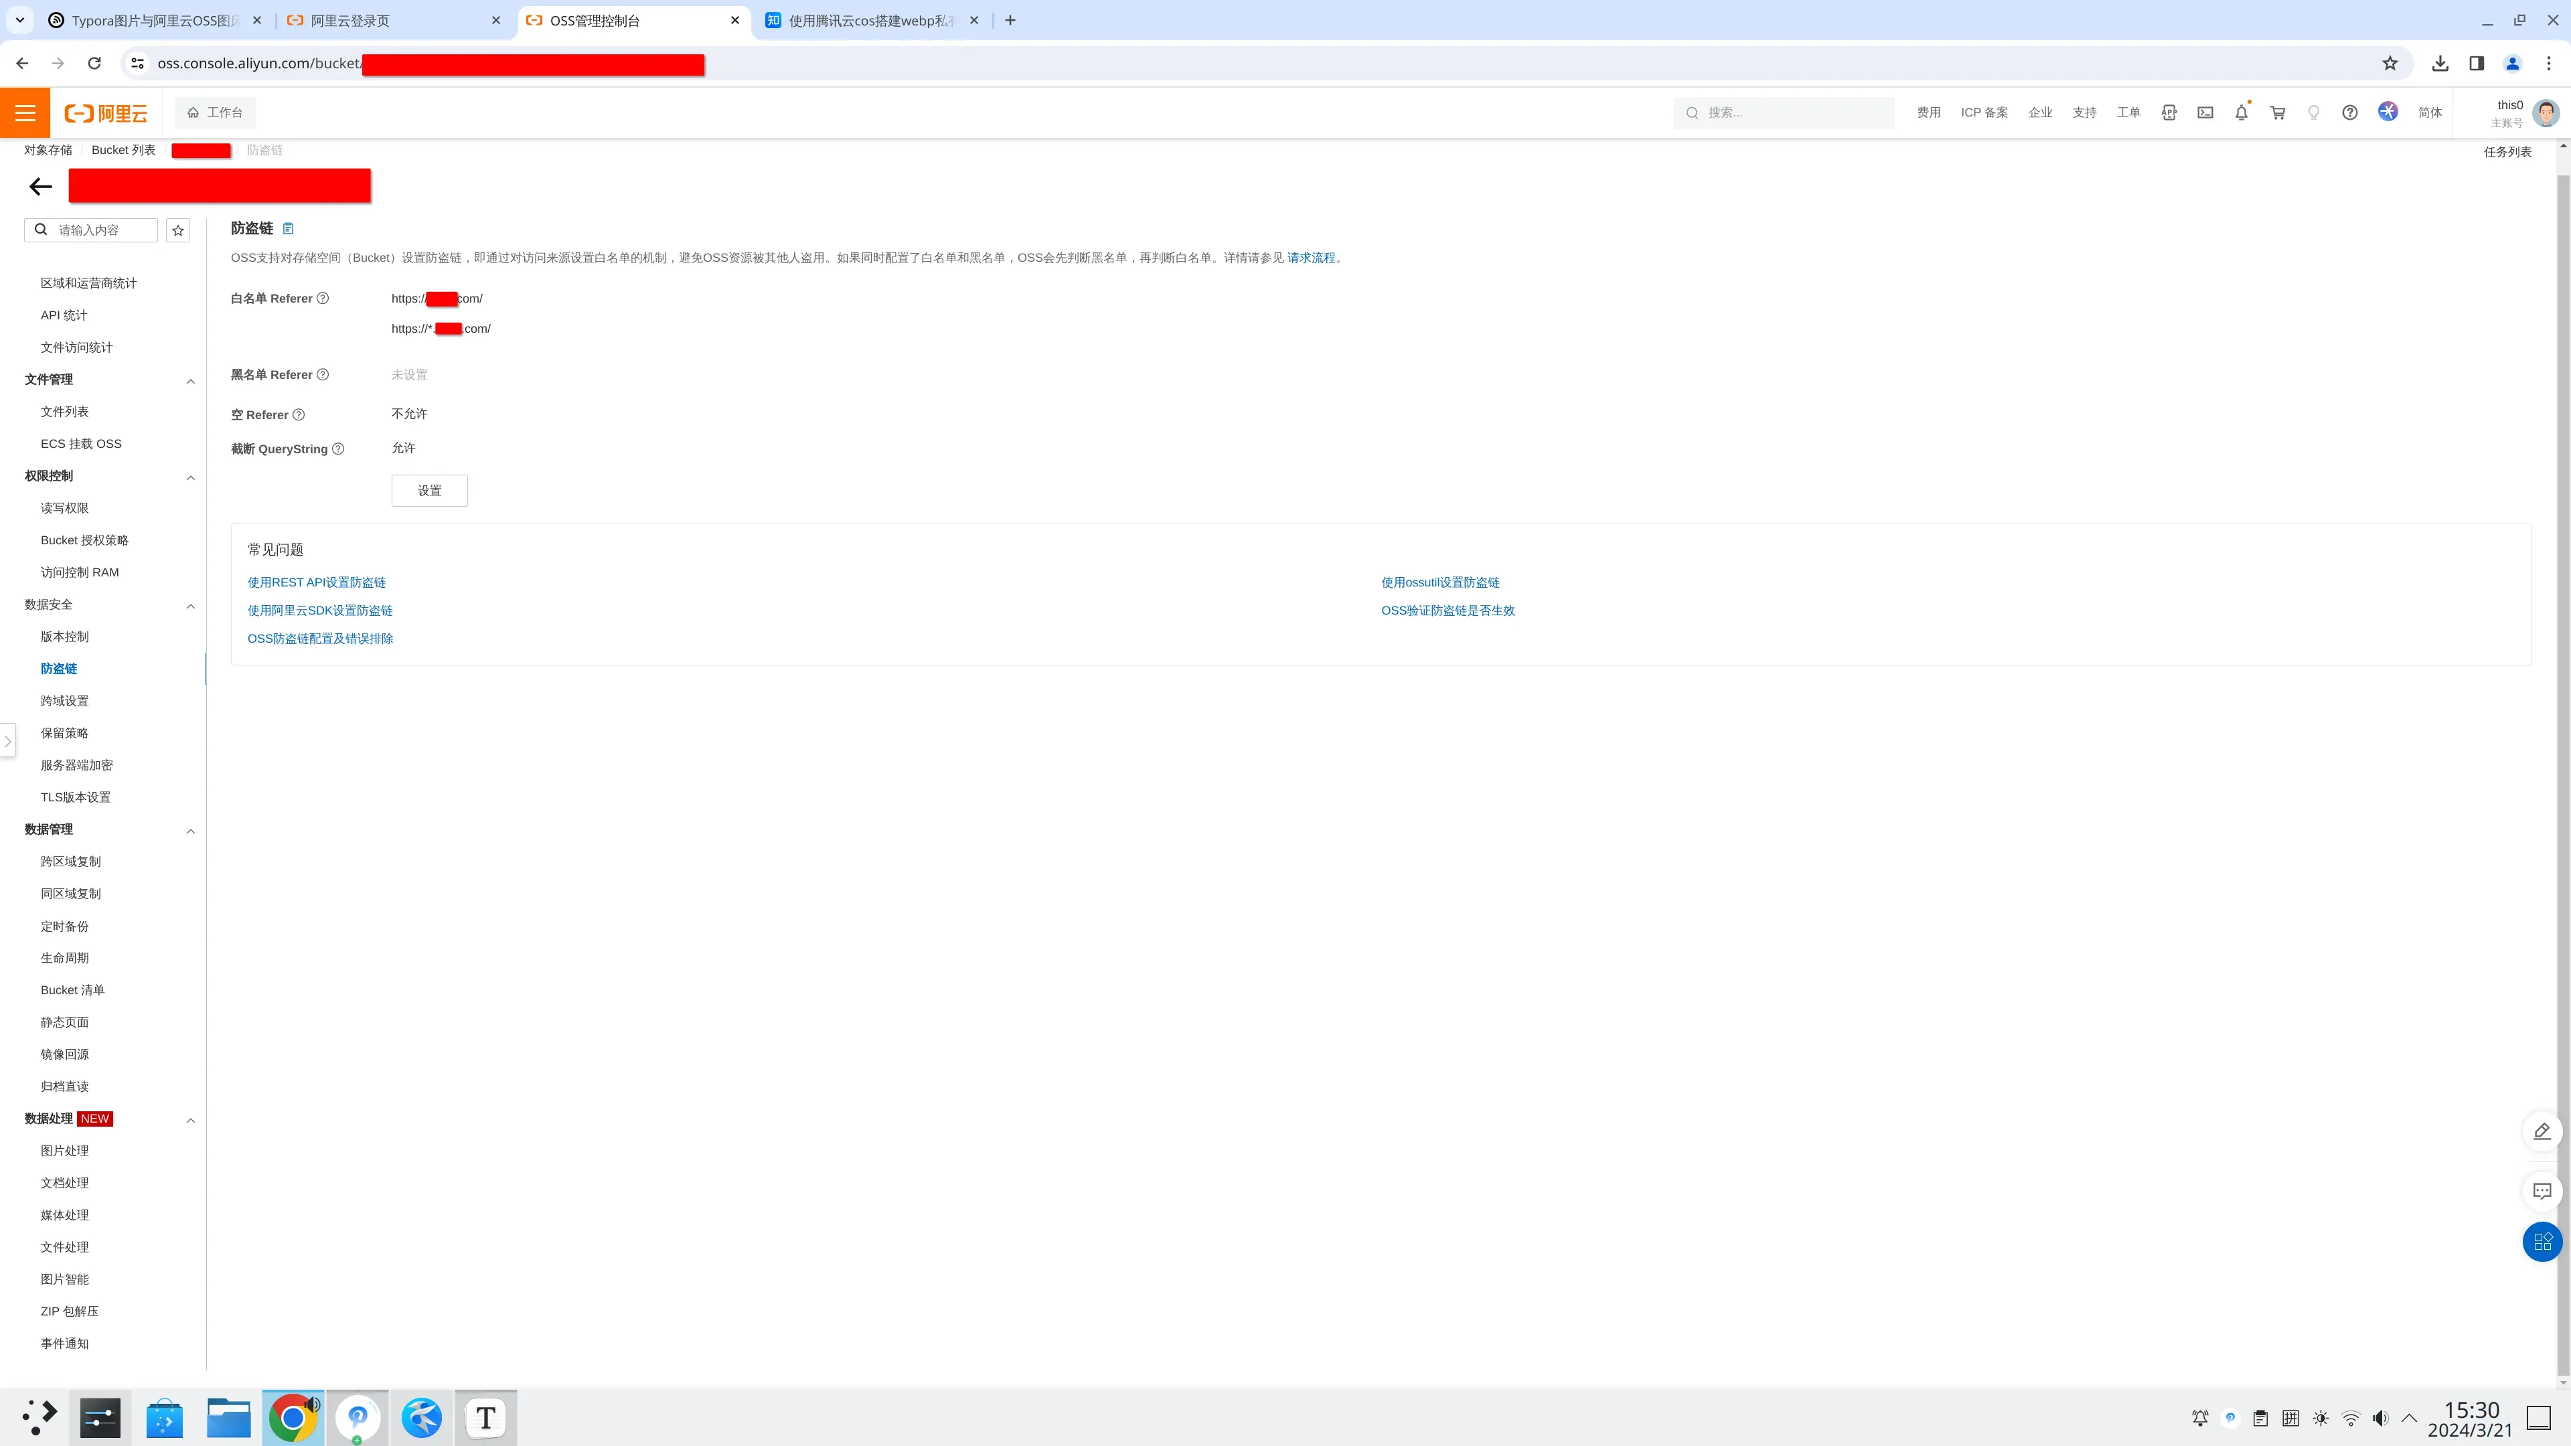Click the help icon next to 白名单 Referer
Screen dimensions: 2571x1446
pyautogui.click(x=322, y=299)
